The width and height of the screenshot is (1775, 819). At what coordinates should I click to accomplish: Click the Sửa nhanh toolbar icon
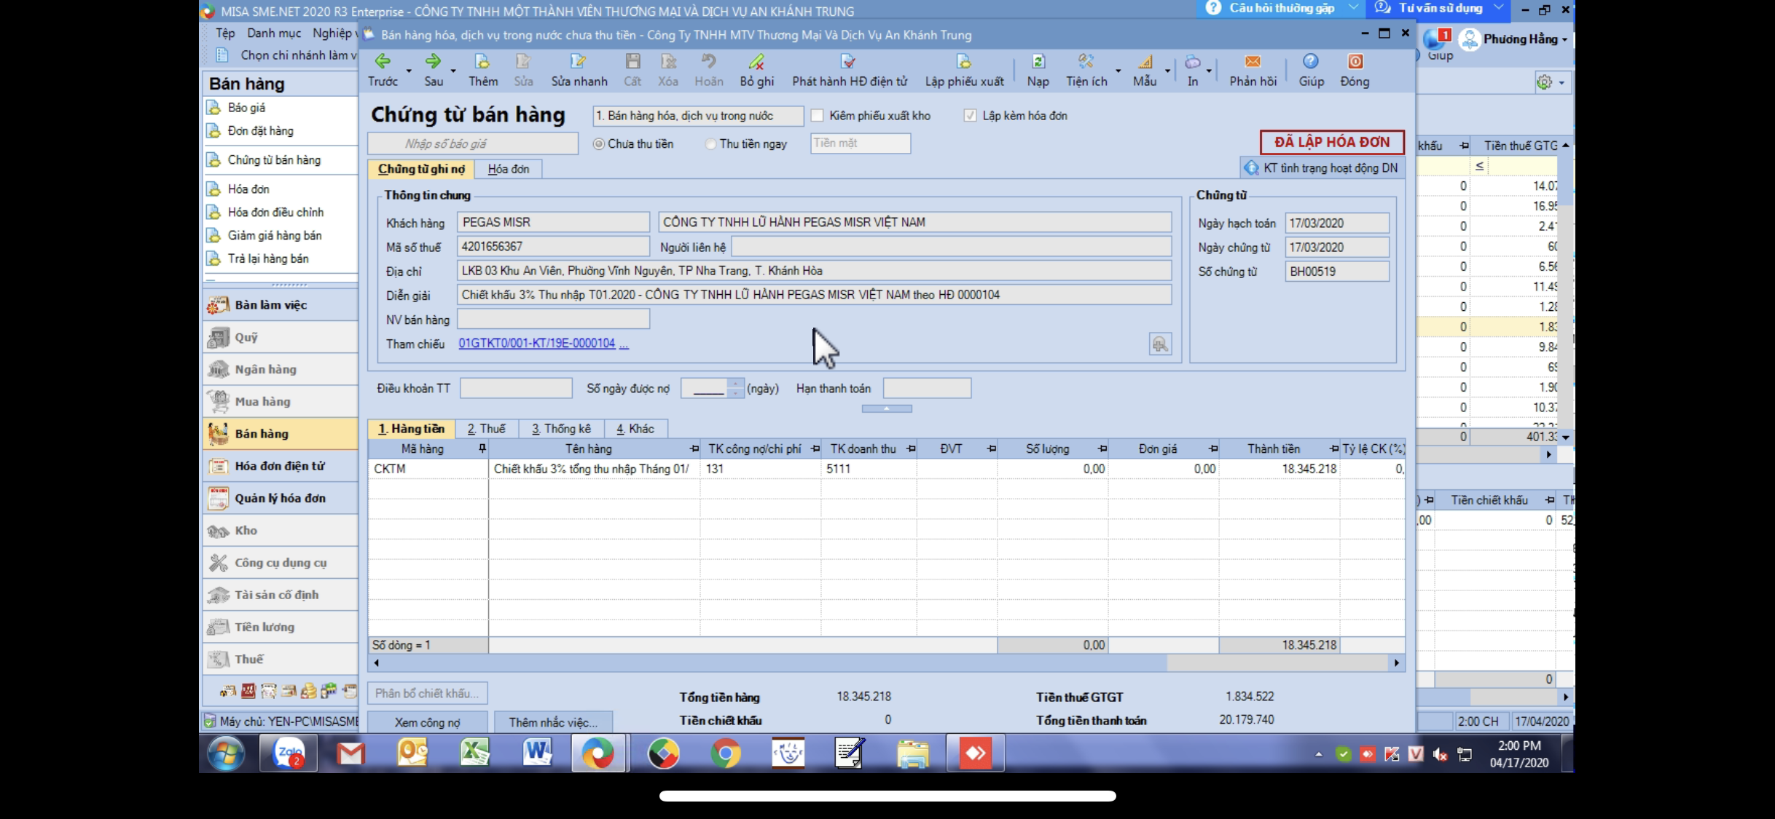[x=579, y=63]
